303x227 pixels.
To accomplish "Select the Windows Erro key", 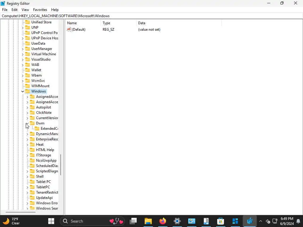I will click(x=47, y=203).
